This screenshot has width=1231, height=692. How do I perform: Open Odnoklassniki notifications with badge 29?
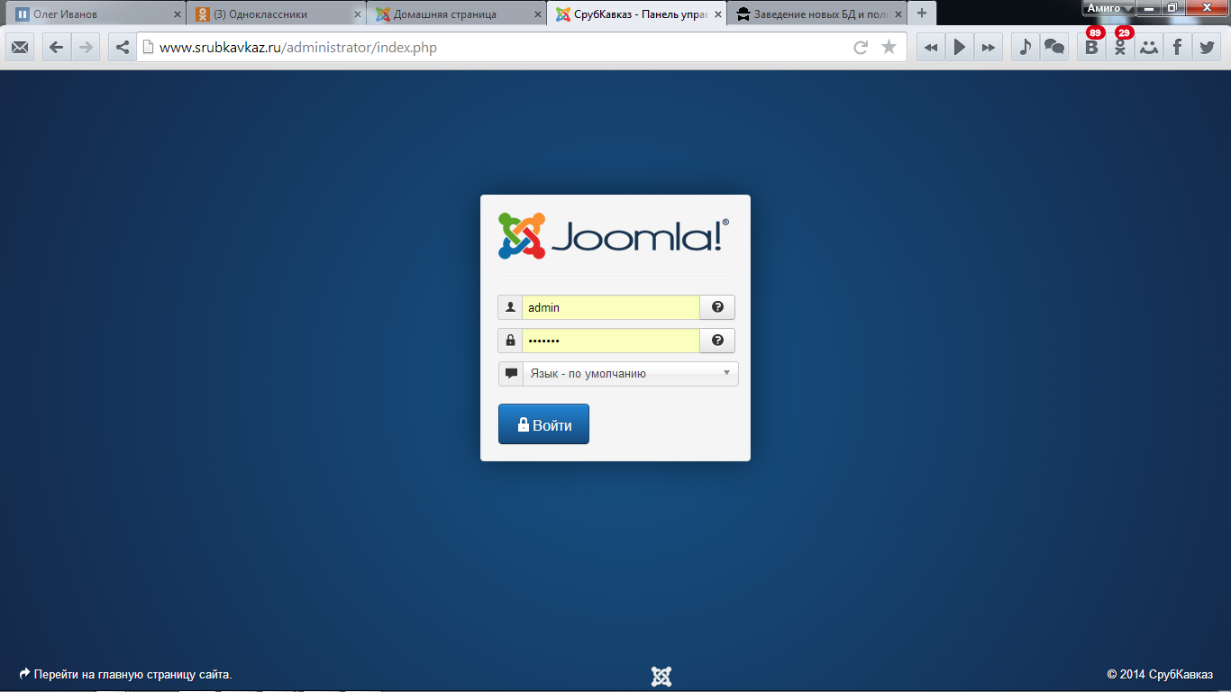coord(1120,48)
